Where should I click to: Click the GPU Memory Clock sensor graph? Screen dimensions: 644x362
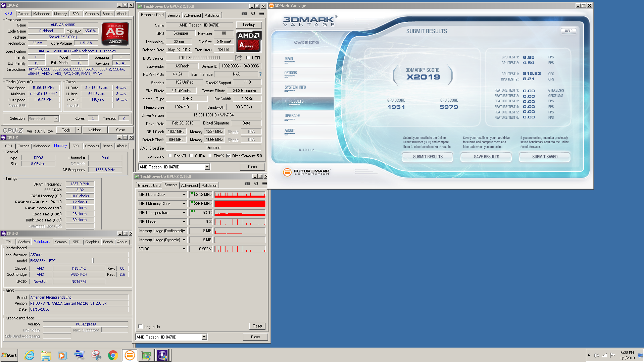[x=240, y=204]
